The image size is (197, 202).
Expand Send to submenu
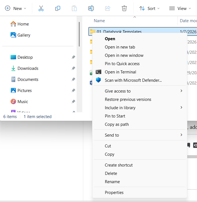(140, 135)
